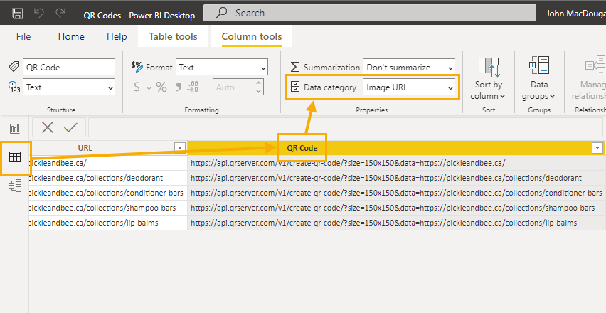Viewport: 606px width, 313px height.
Task: Click URL cell ending collections/lip-balms
Action: [108, 223]
